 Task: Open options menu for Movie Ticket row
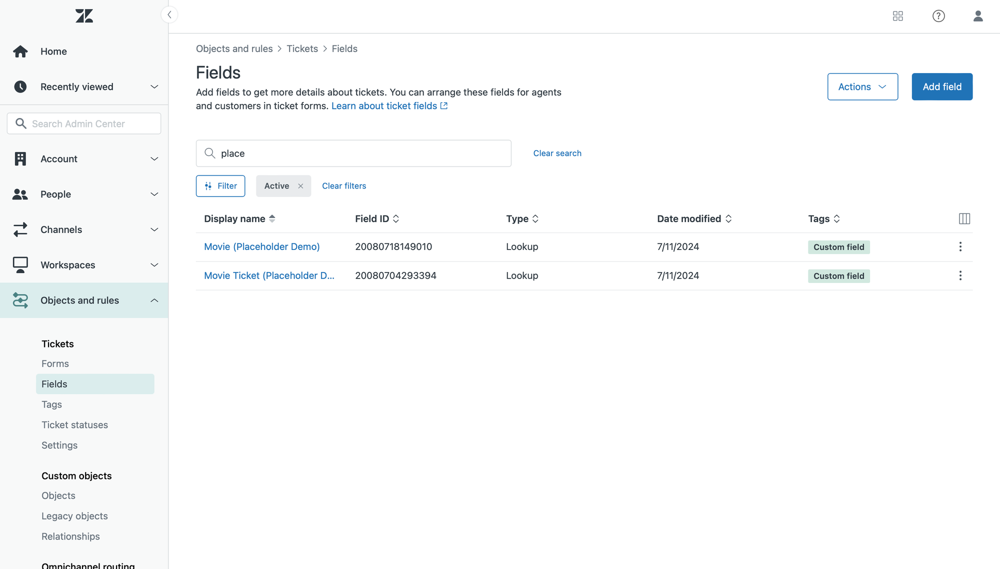[960, 275]
